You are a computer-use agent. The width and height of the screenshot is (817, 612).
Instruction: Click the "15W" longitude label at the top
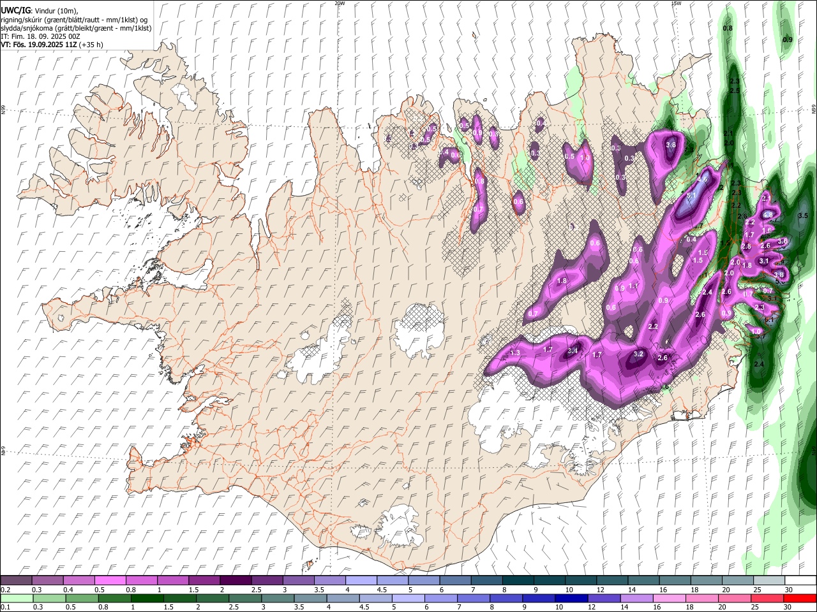(676, 3)
